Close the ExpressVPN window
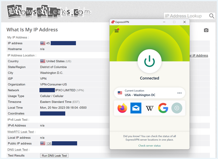Screen dimensions: 218x159 (184, 22)
